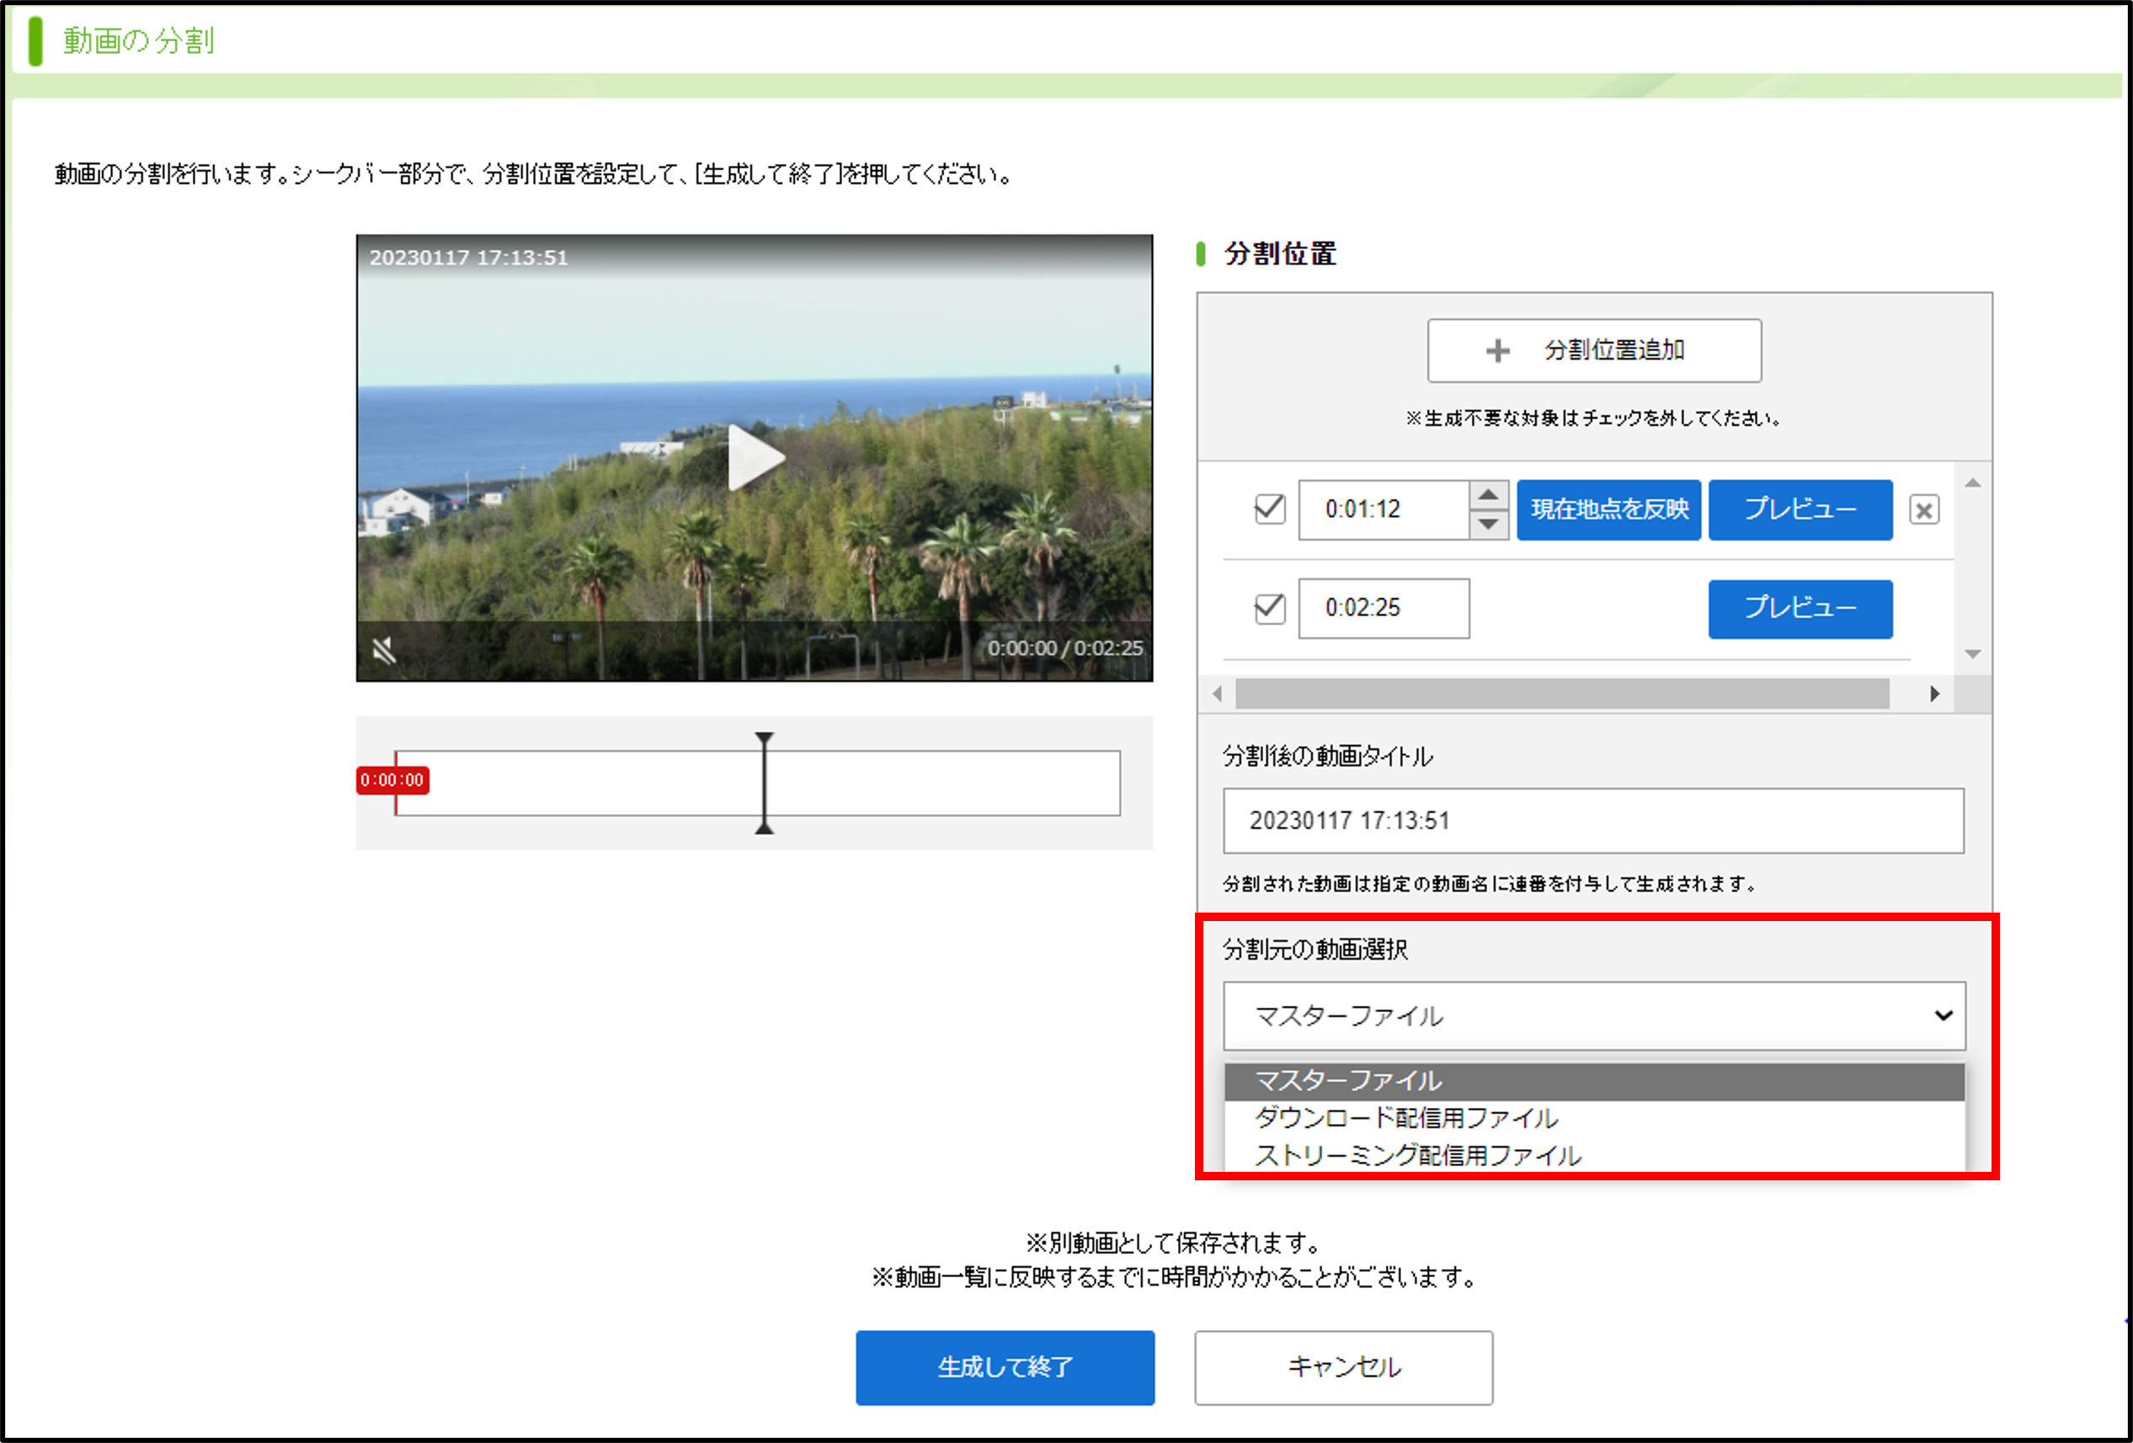Unmute the video via the muted speaker icon
The image size is (2133, 1443).
click(384, 649)
